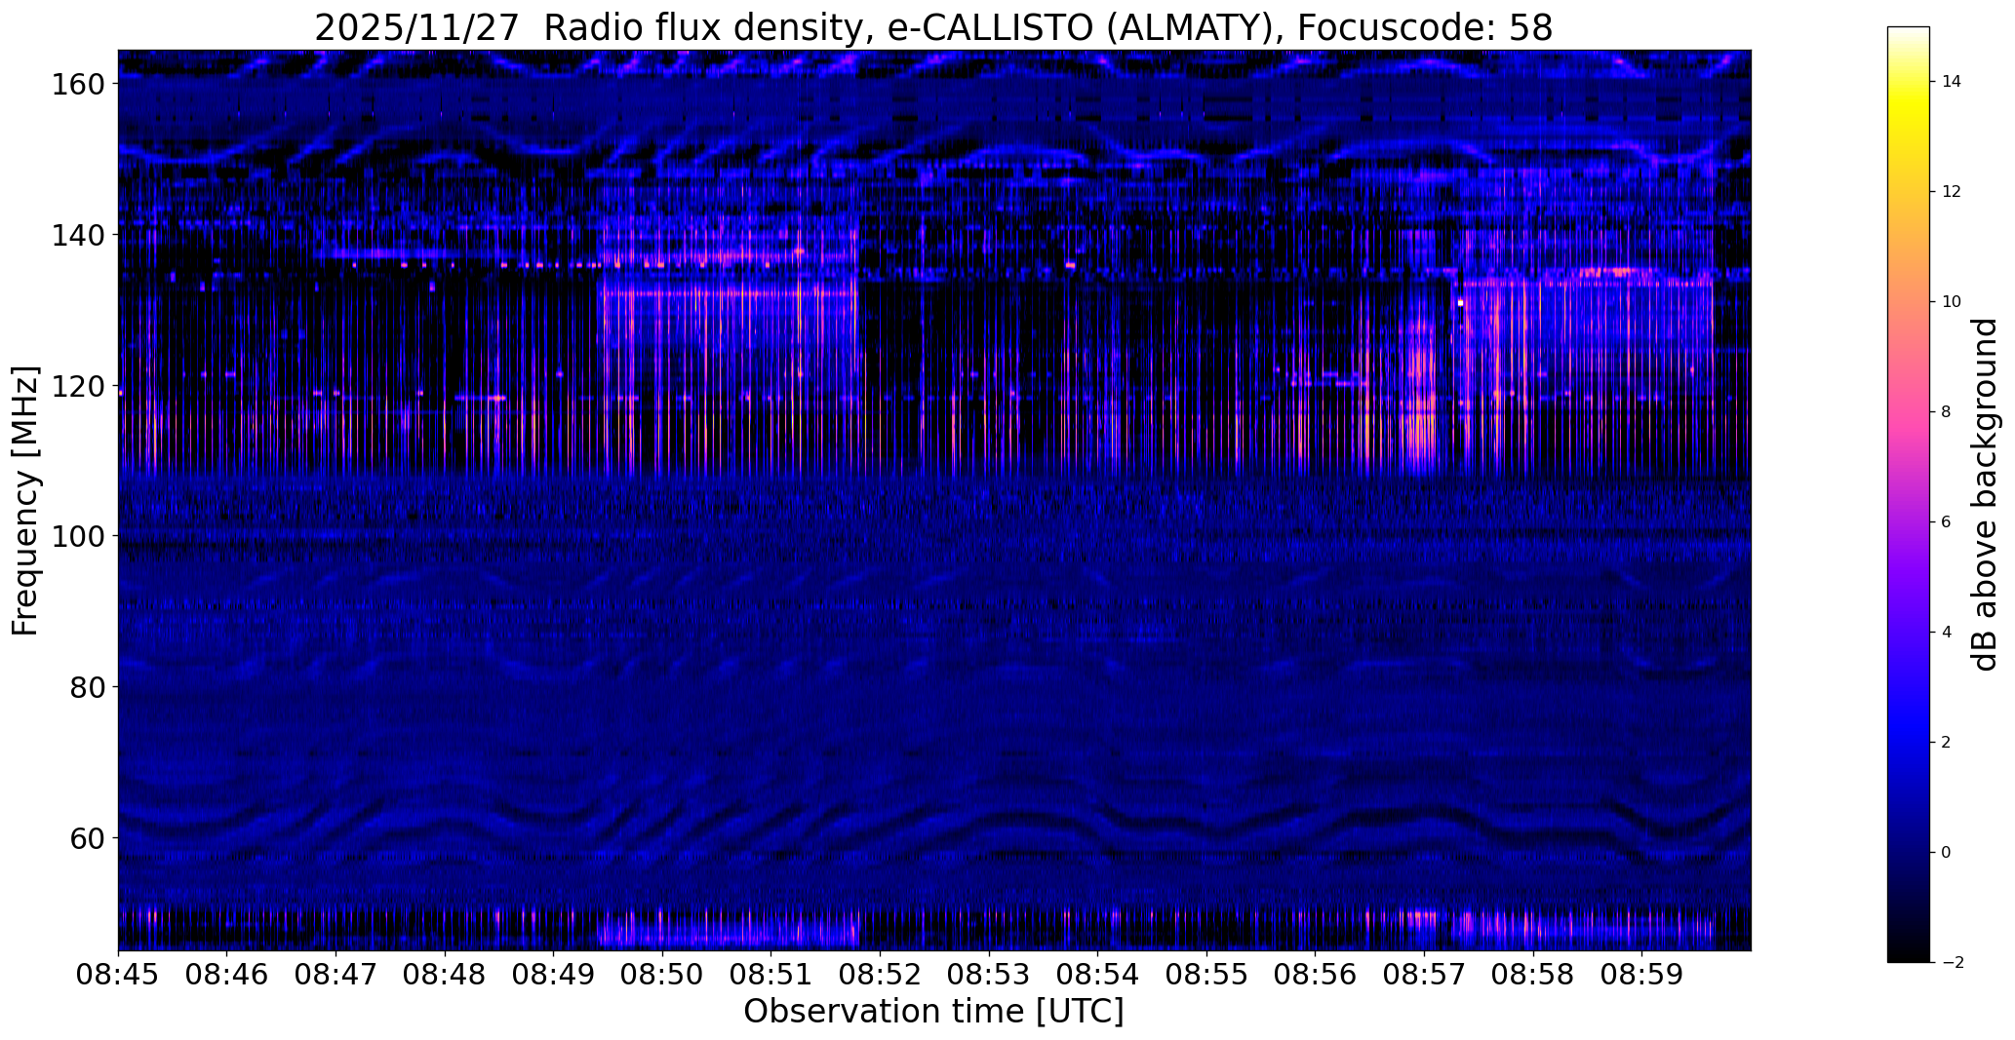Screen dimensions: 2015x1040
Task: Click the 08:55 time tick label
Action: tap(1206, 975)
